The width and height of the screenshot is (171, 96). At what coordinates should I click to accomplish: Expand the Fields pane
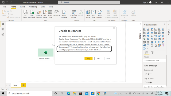pyautogui.click(x=169, y=24)
